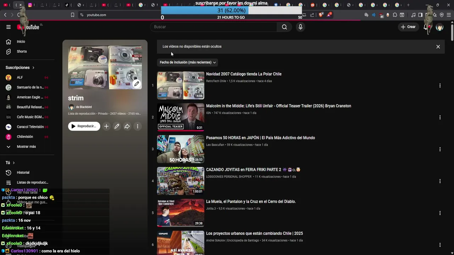Open the YouTube guide hamburger menu
This screenshot has width=454, height=255.
[x=9, y=27]
